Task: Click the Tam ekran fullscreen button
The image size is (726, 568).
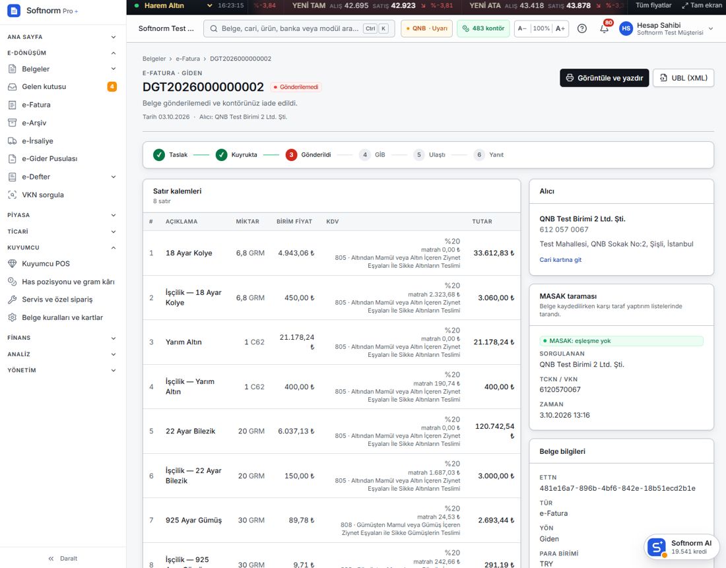Action: pyautogui.click(x=702, y=5)
